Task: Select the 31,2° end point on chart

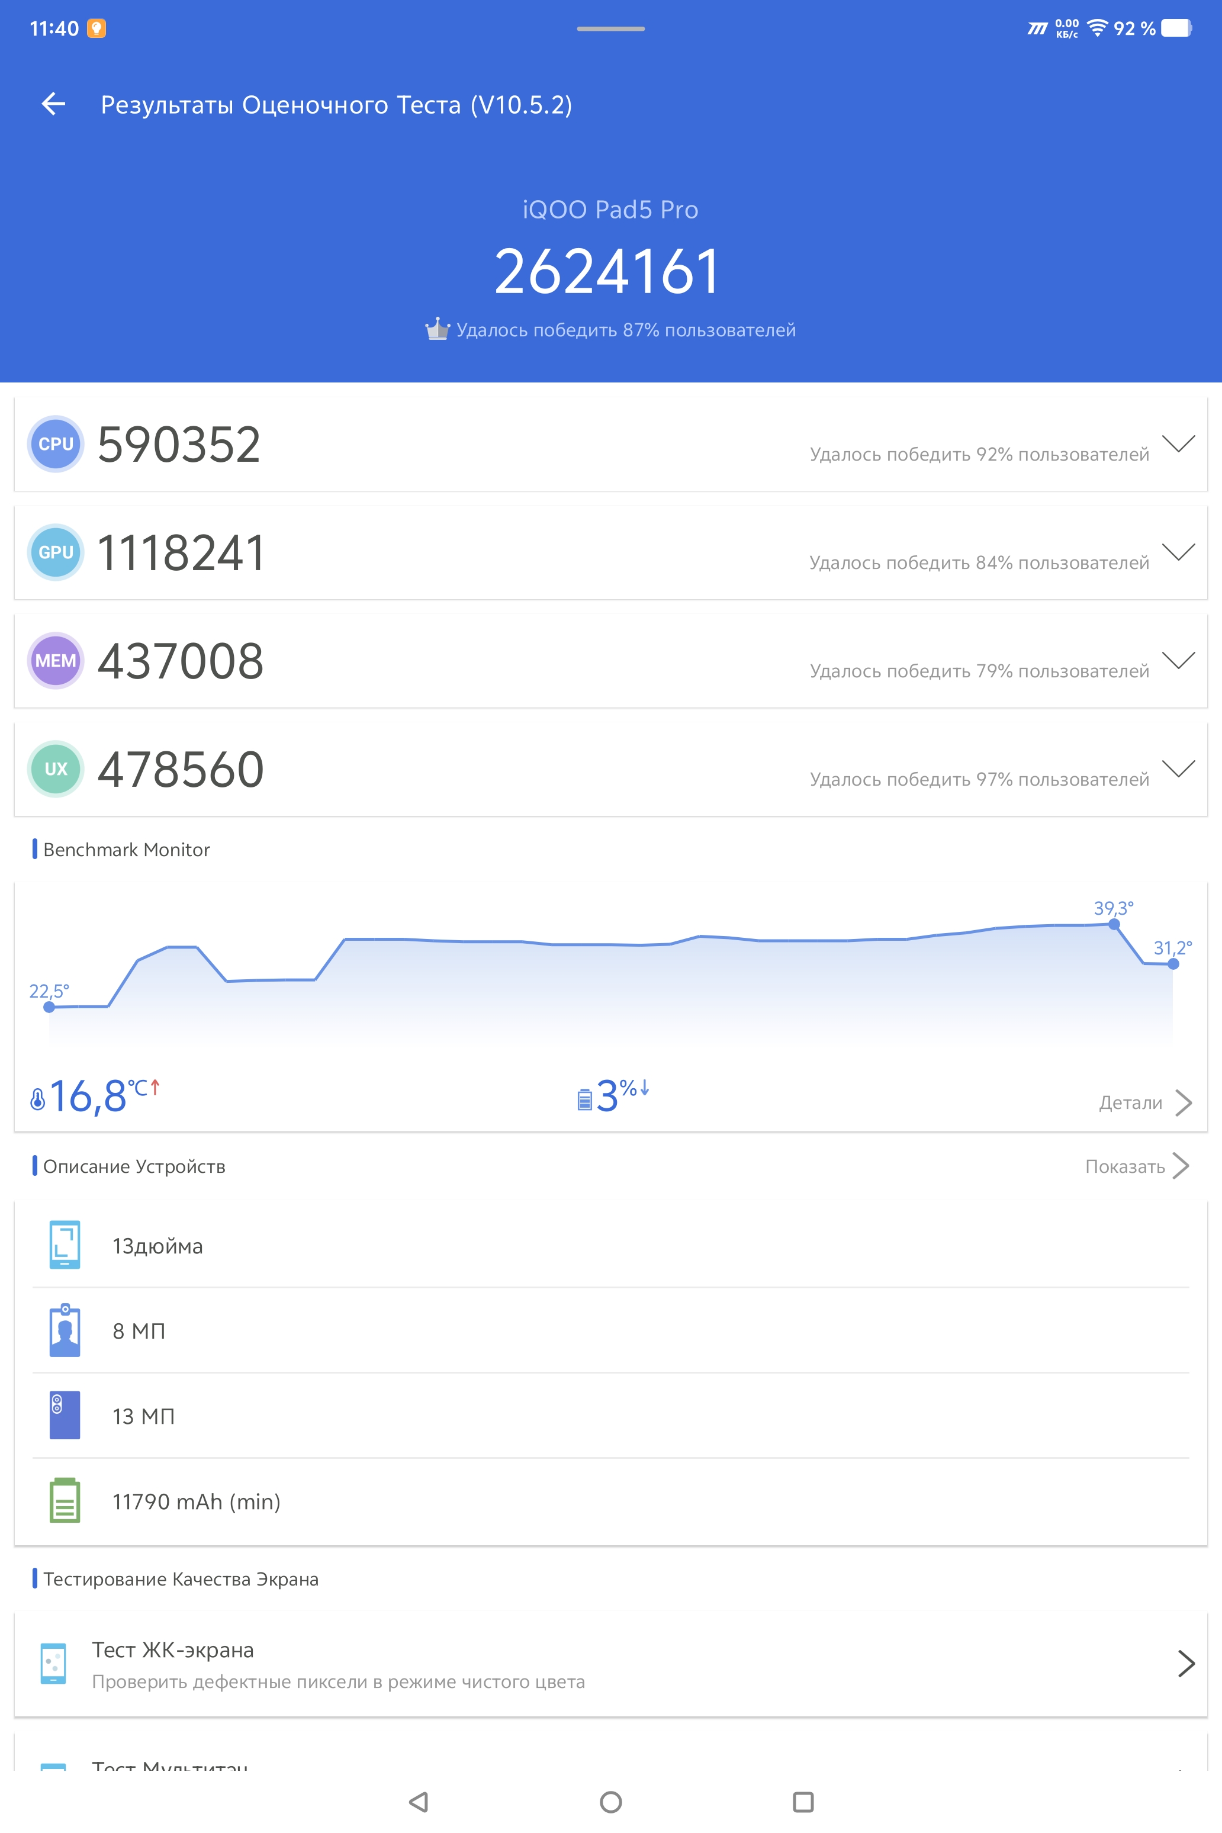Action: click(x=1173, y=964)
